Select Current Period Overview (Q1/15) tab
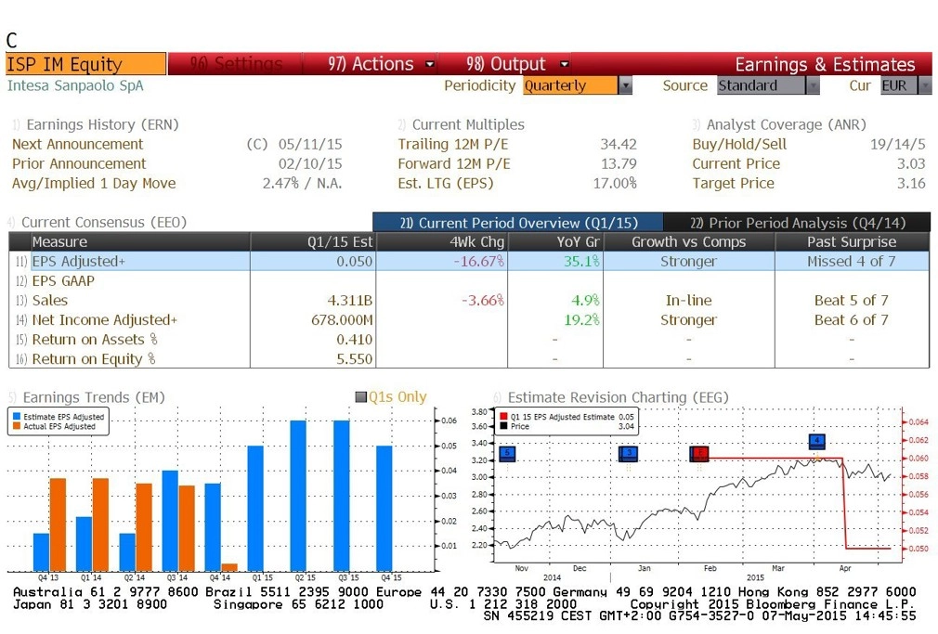This screenshot has height=634, width=938. [518, 223]
